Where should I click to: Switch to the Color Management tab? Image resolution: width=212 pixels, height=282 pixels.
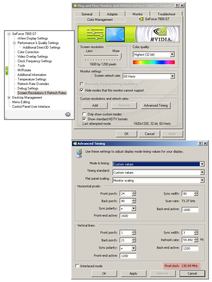pyautogui.click(x=100, y=19)
